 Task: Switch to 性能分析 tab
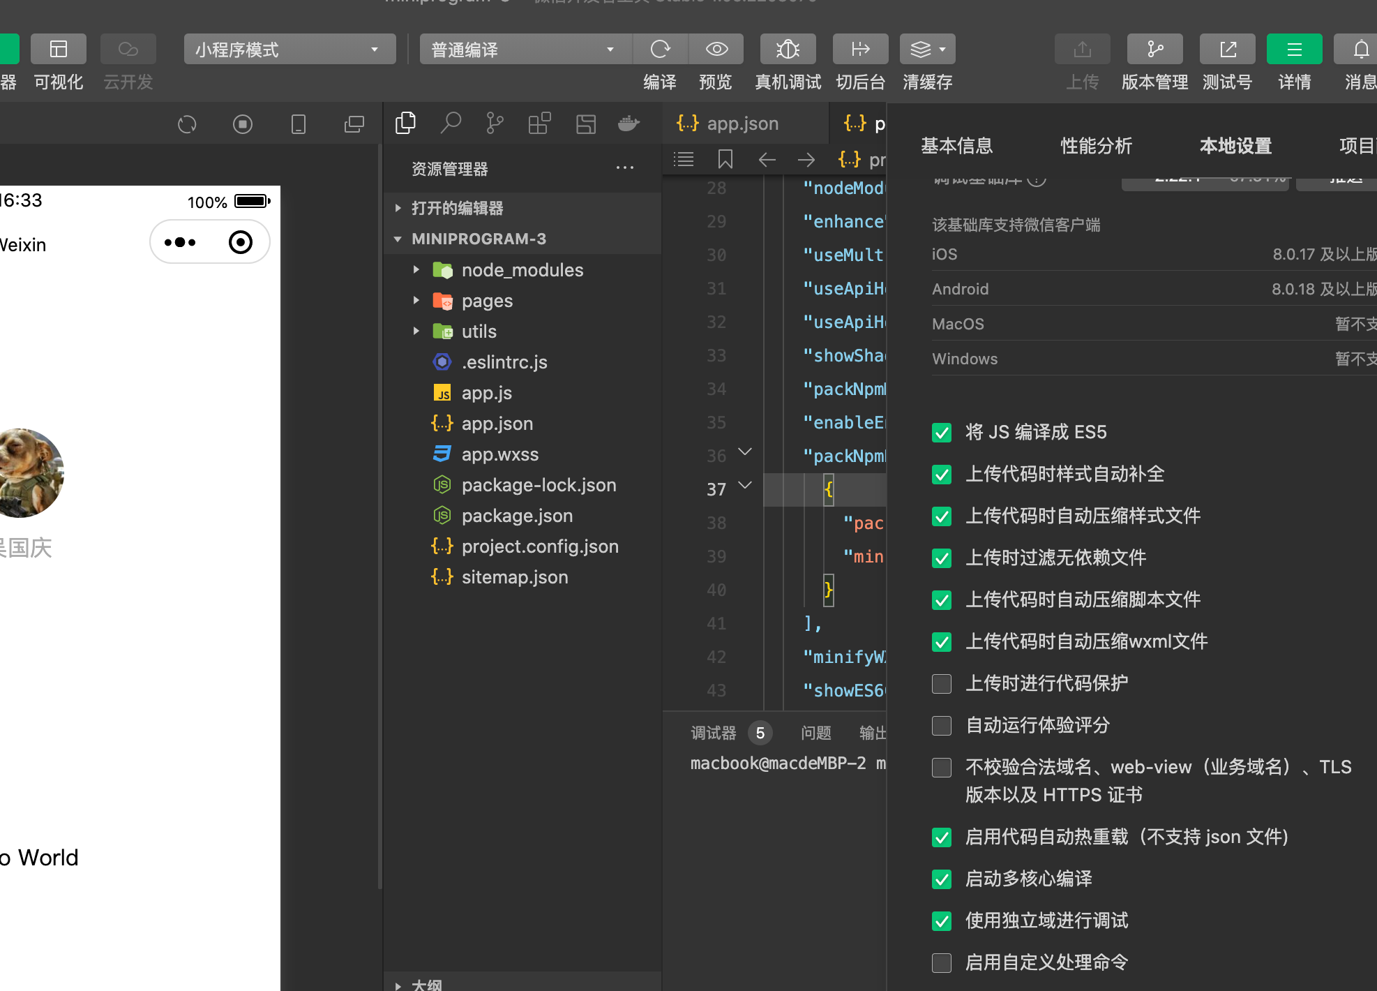[x=1096, y=146]
